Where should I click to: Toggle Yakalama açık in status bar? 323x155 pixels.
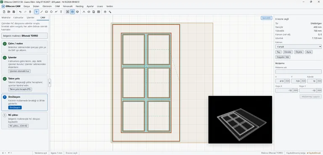pyautogui.click(x=41, y=153)
